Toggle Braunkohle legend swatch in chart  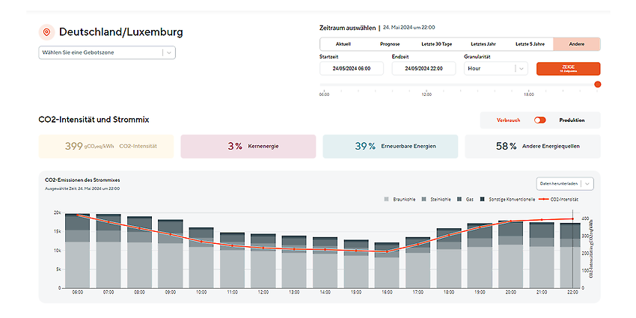click(x=387, y=199)
